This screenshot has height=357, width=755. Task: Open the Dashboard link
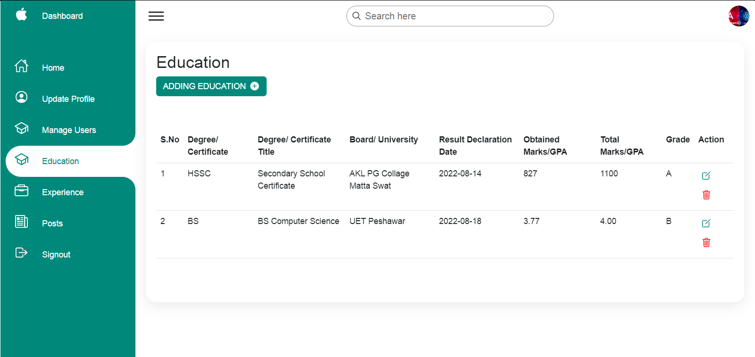point(62,16)
